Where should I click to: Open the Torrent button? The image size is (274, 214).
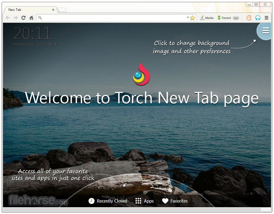tap(224, 18)
